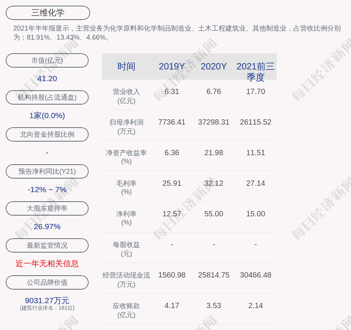
Task: Click the 经营活动现金流(万元) row label
Action: 126,280
